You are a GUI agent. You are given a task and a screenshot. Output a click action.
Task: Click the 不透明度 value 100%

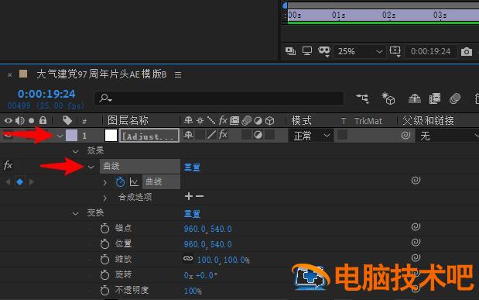(x=193, y=291)
